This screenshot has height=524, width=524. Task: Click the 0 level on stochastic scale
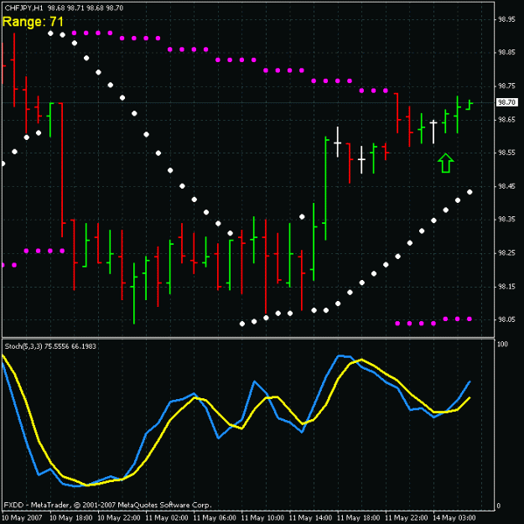pyautogui.click(x=498, y=506)
